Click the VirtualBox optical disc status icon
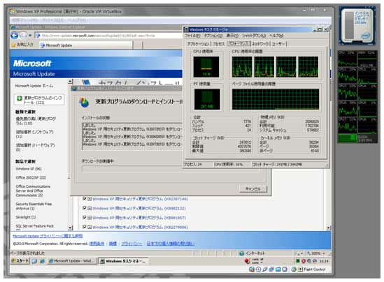This screenshot has width=384, height=282. (x=258, y=269)
